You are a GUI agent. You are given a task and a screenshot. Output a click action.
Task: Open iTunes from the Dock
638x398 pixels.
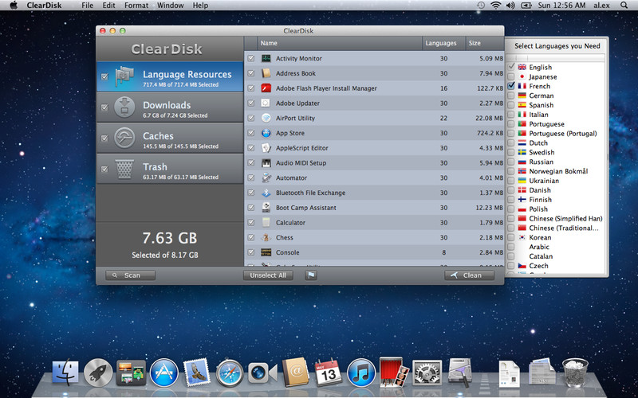[361, 372]
